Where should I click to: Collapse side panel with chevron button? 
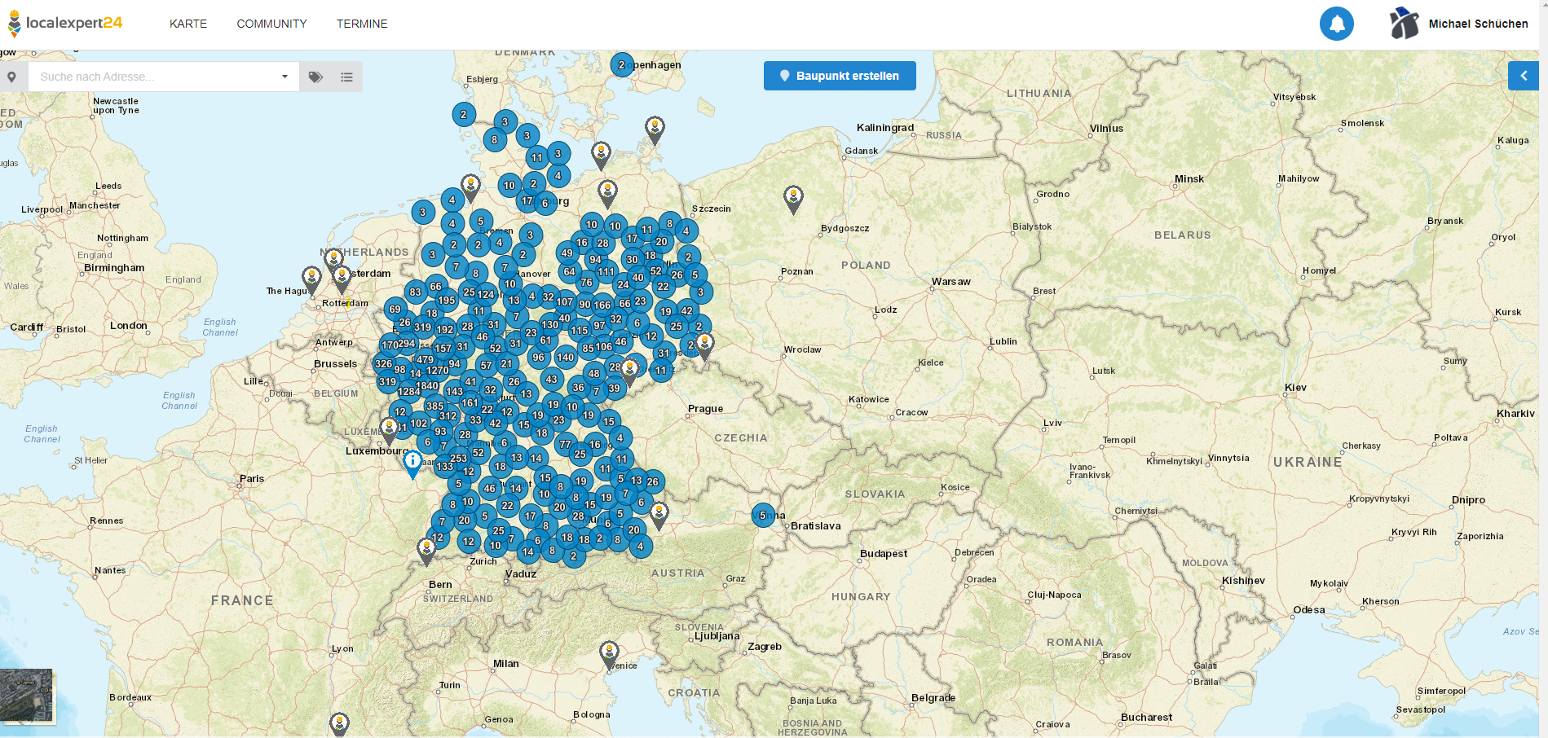(1523, 76)
